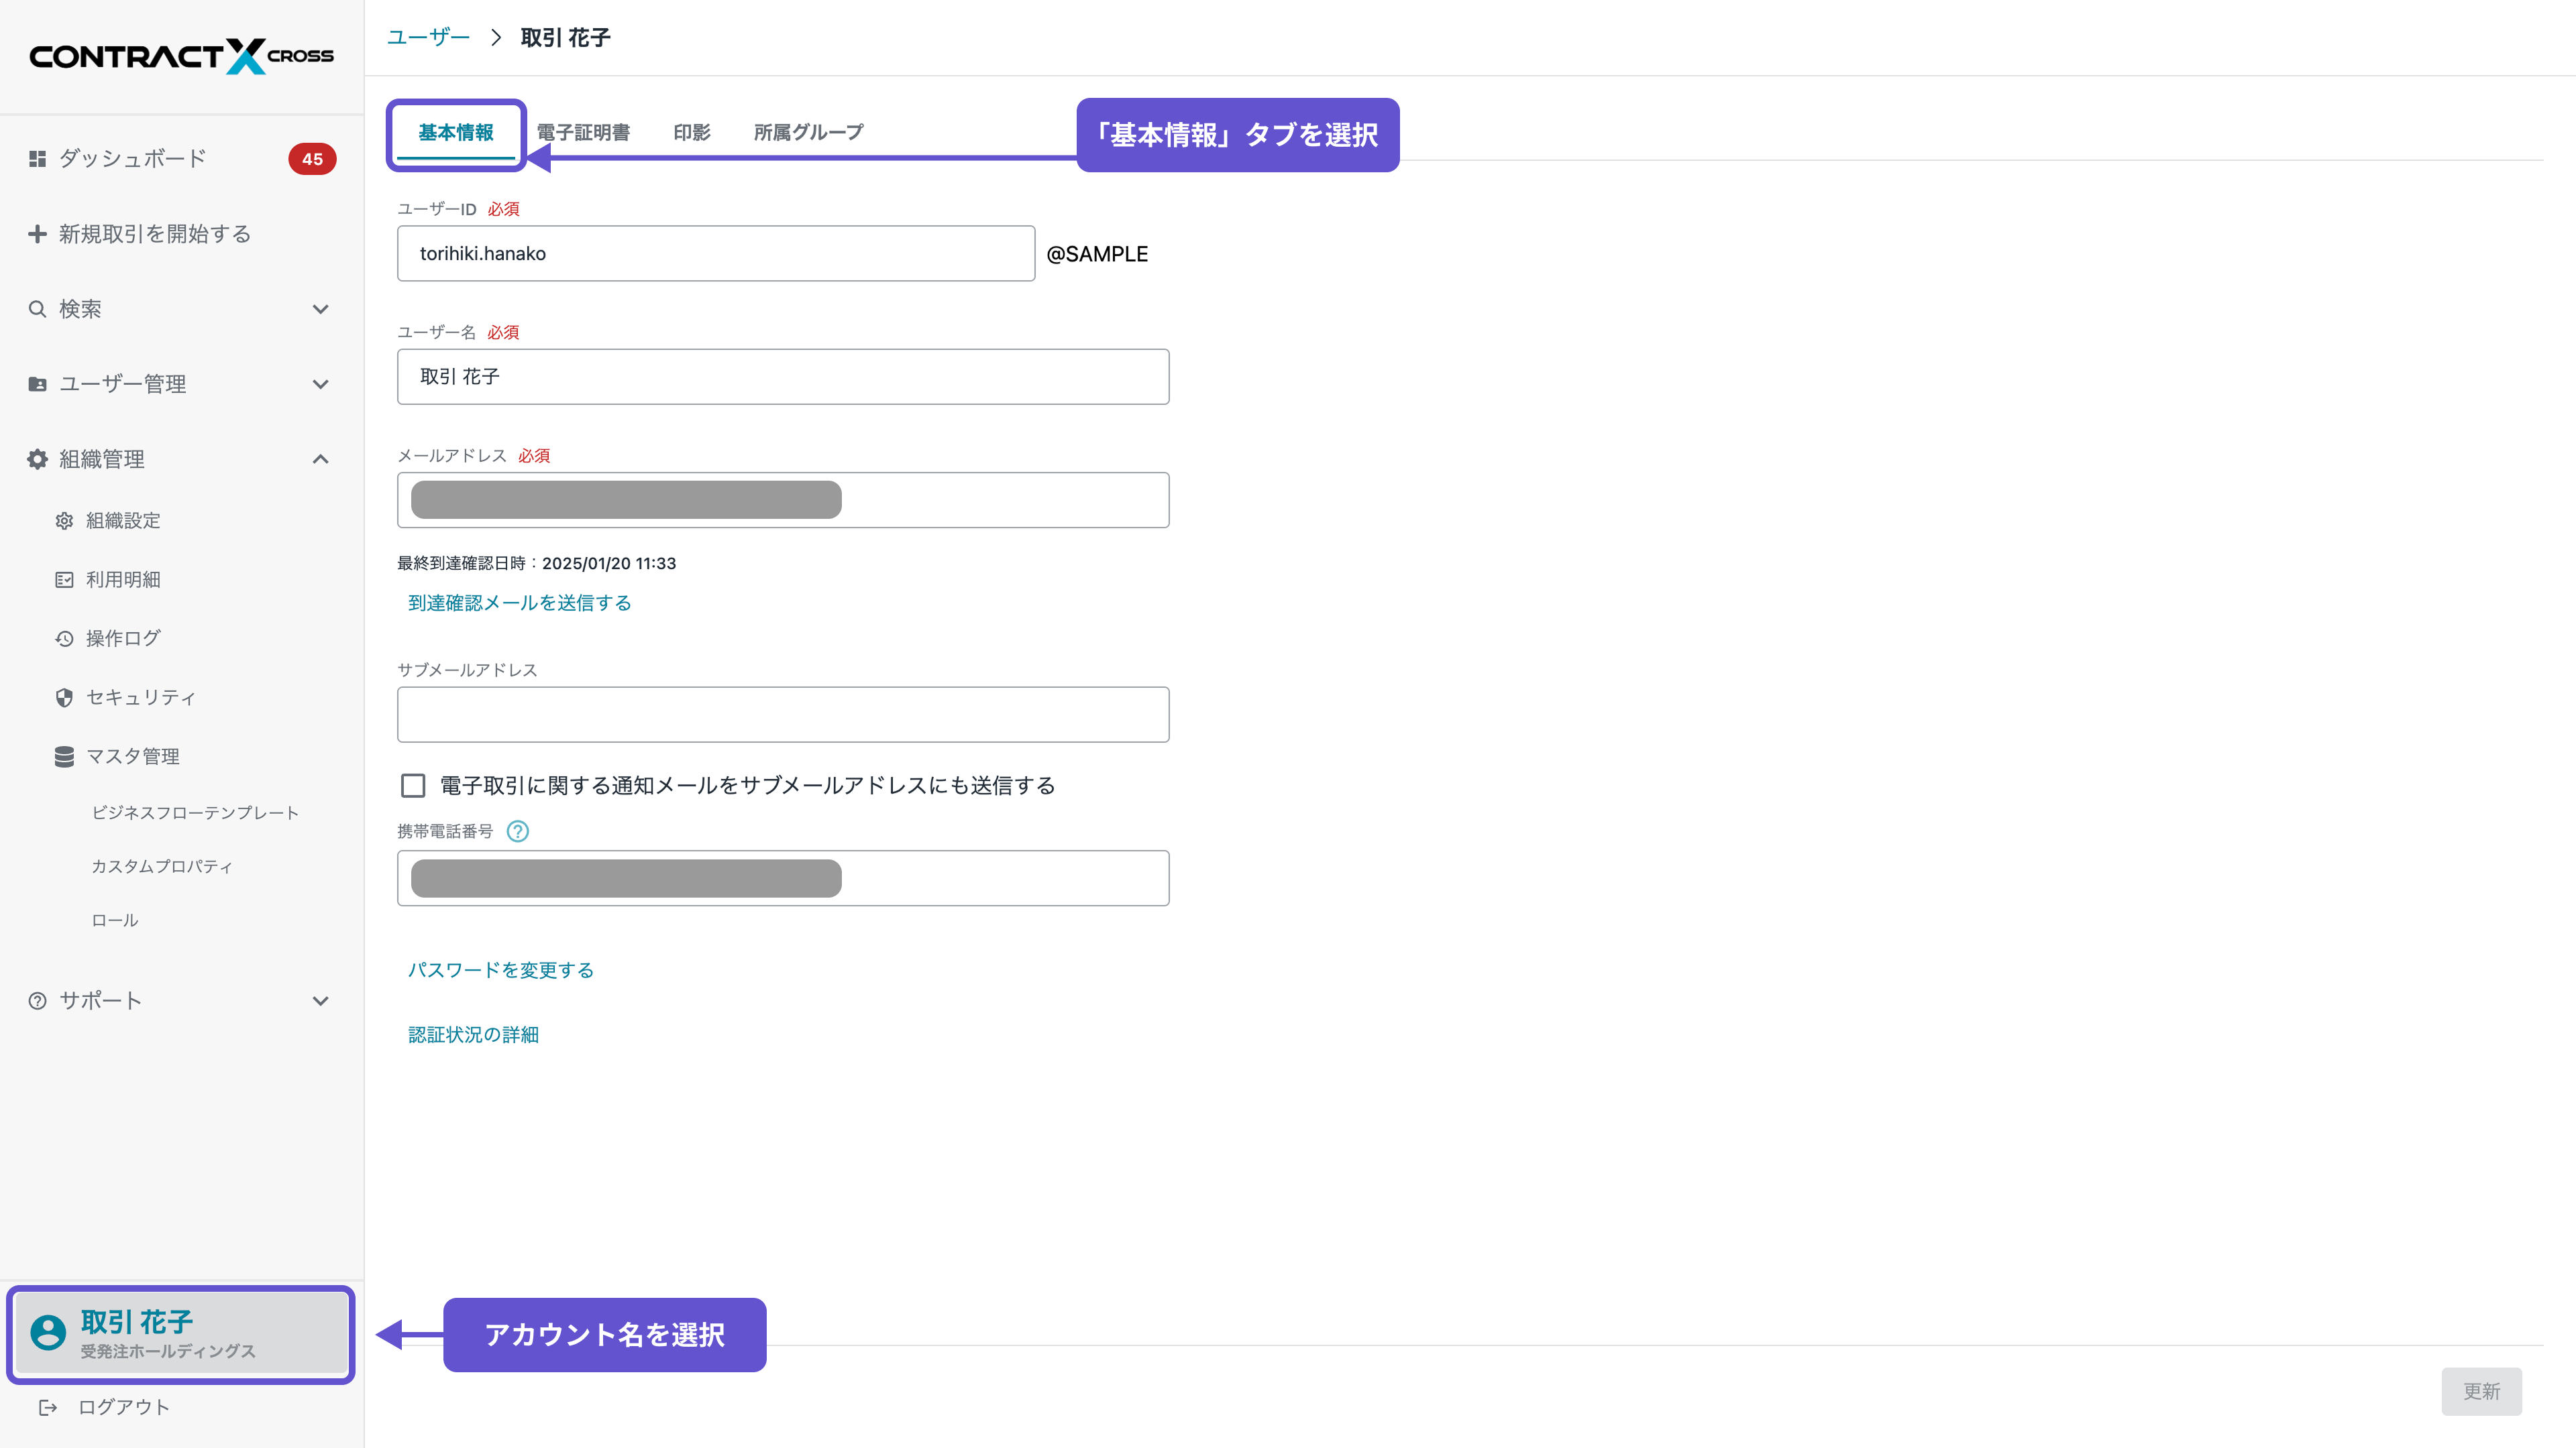Click the 組織設定 gear icon

64,521
